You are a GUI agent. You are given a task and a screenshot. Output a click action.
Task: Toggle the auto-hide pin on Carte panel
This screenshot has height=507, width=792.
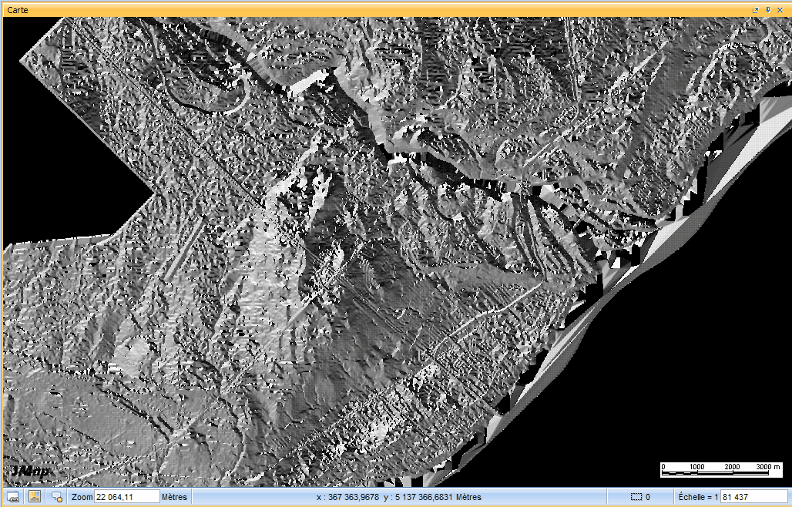[x=768, y=10]
